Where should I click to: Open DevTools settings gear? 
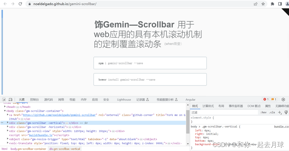pyautogui.click(x=283, y=99)
